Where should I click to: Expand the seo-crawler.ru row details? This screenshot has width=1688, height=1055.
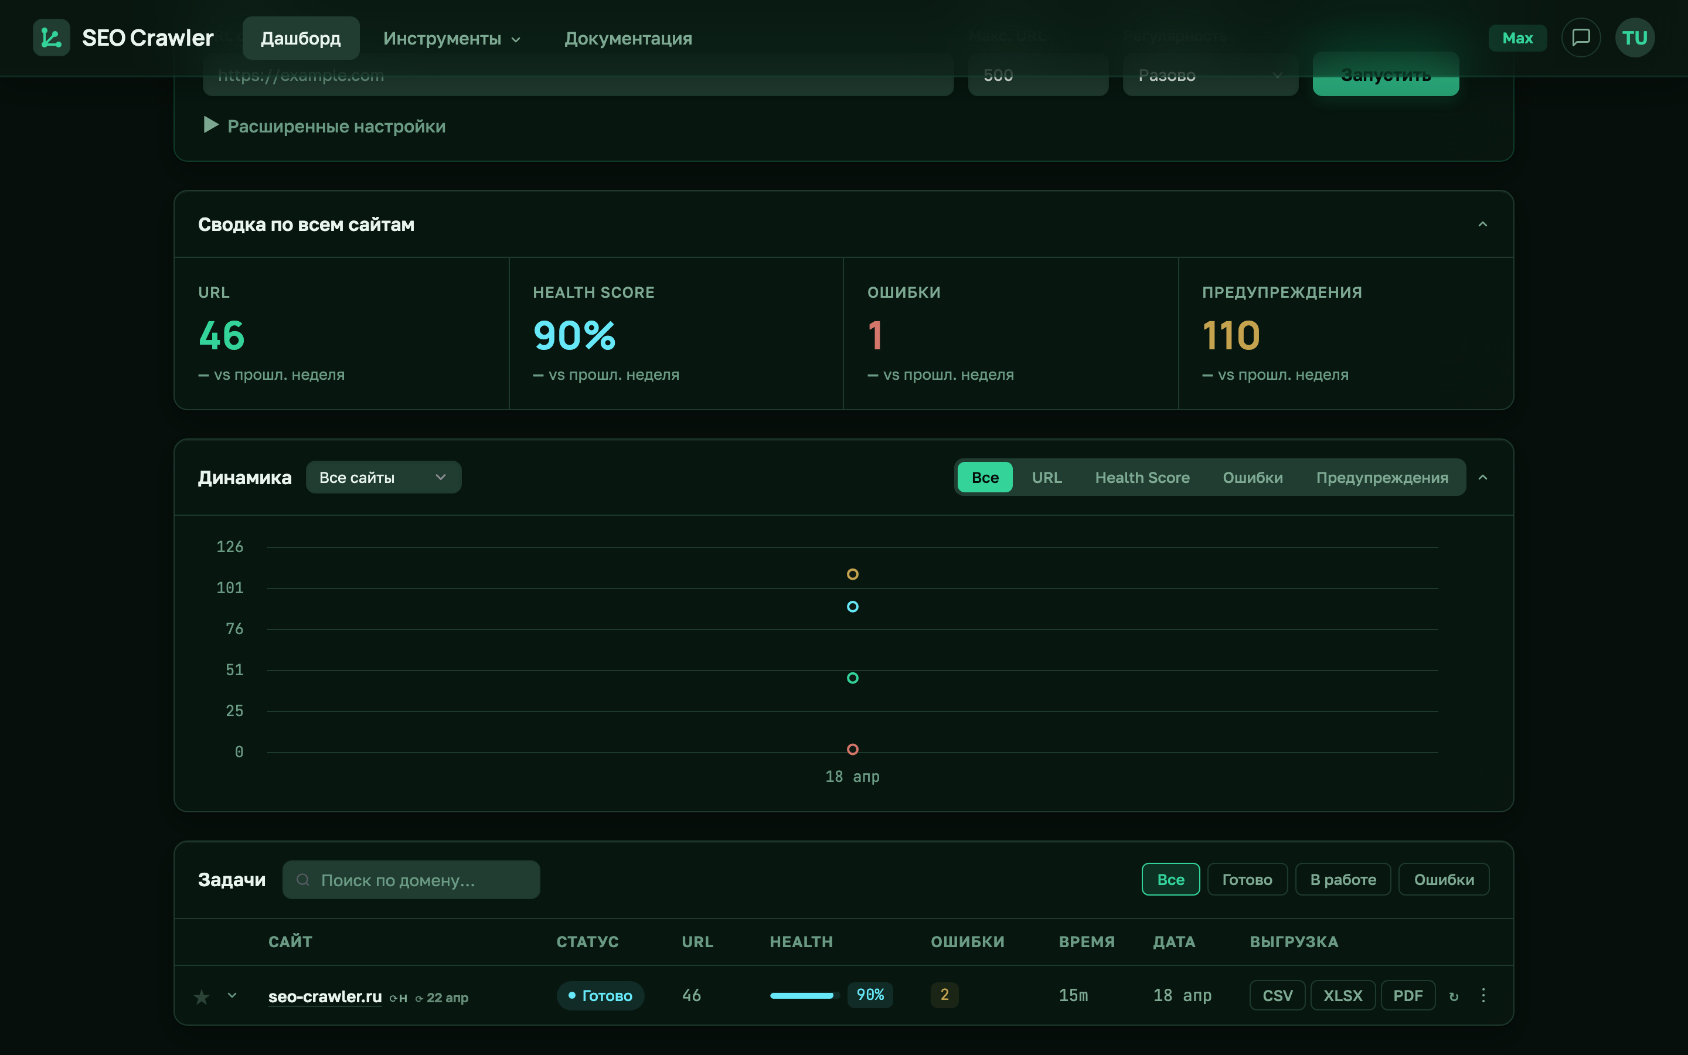click(232, 996)
